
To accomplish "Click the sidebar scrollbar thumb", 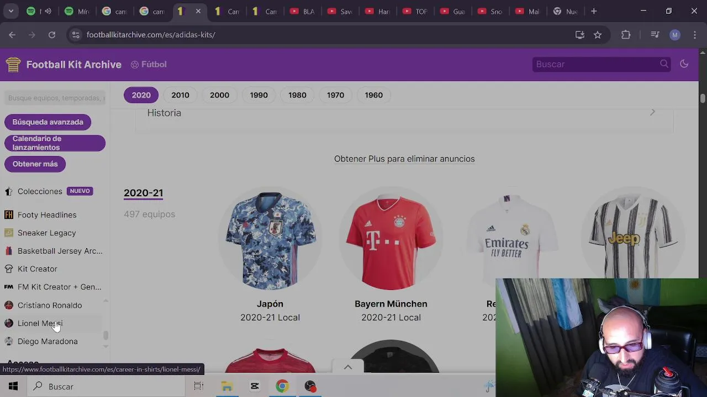I will click(x=105, y=335).
